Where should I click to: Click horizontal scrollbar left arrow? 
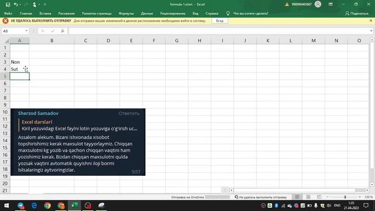tap(231, 190)
